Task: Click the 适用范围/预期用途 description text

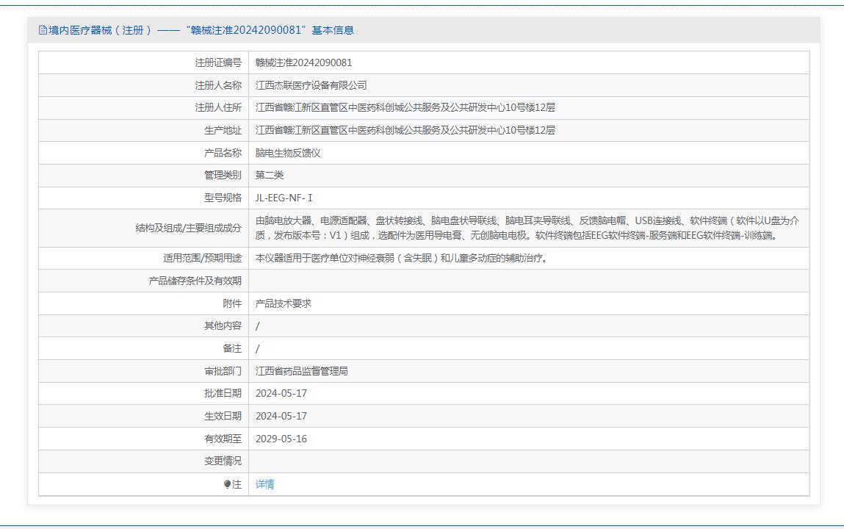Action: (x=401, y=258)
